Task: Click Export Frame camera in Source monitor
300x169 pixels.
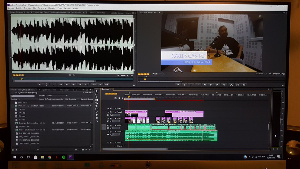Action: (107, 85)
